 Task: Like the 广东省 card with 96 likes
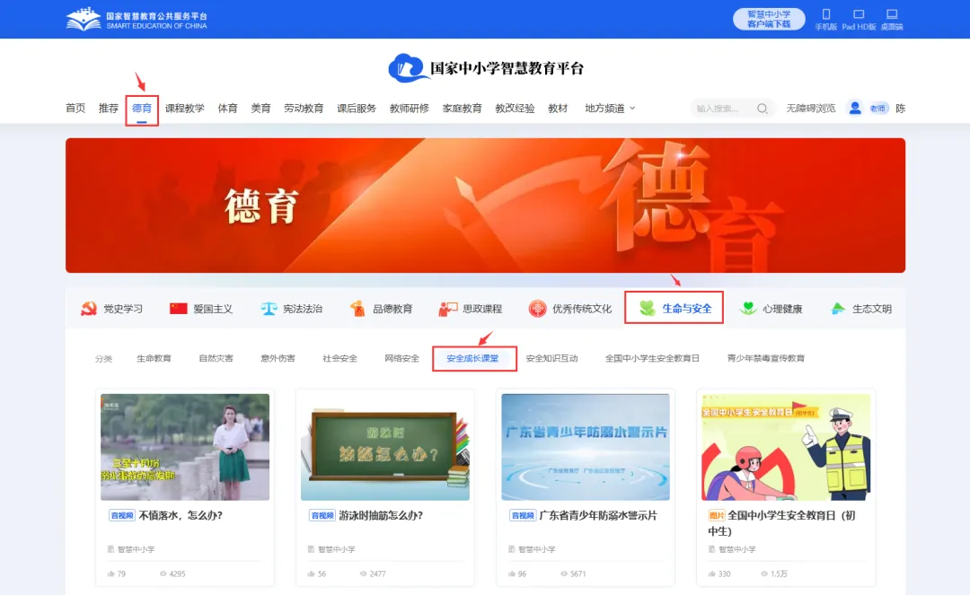click(512, 574)
